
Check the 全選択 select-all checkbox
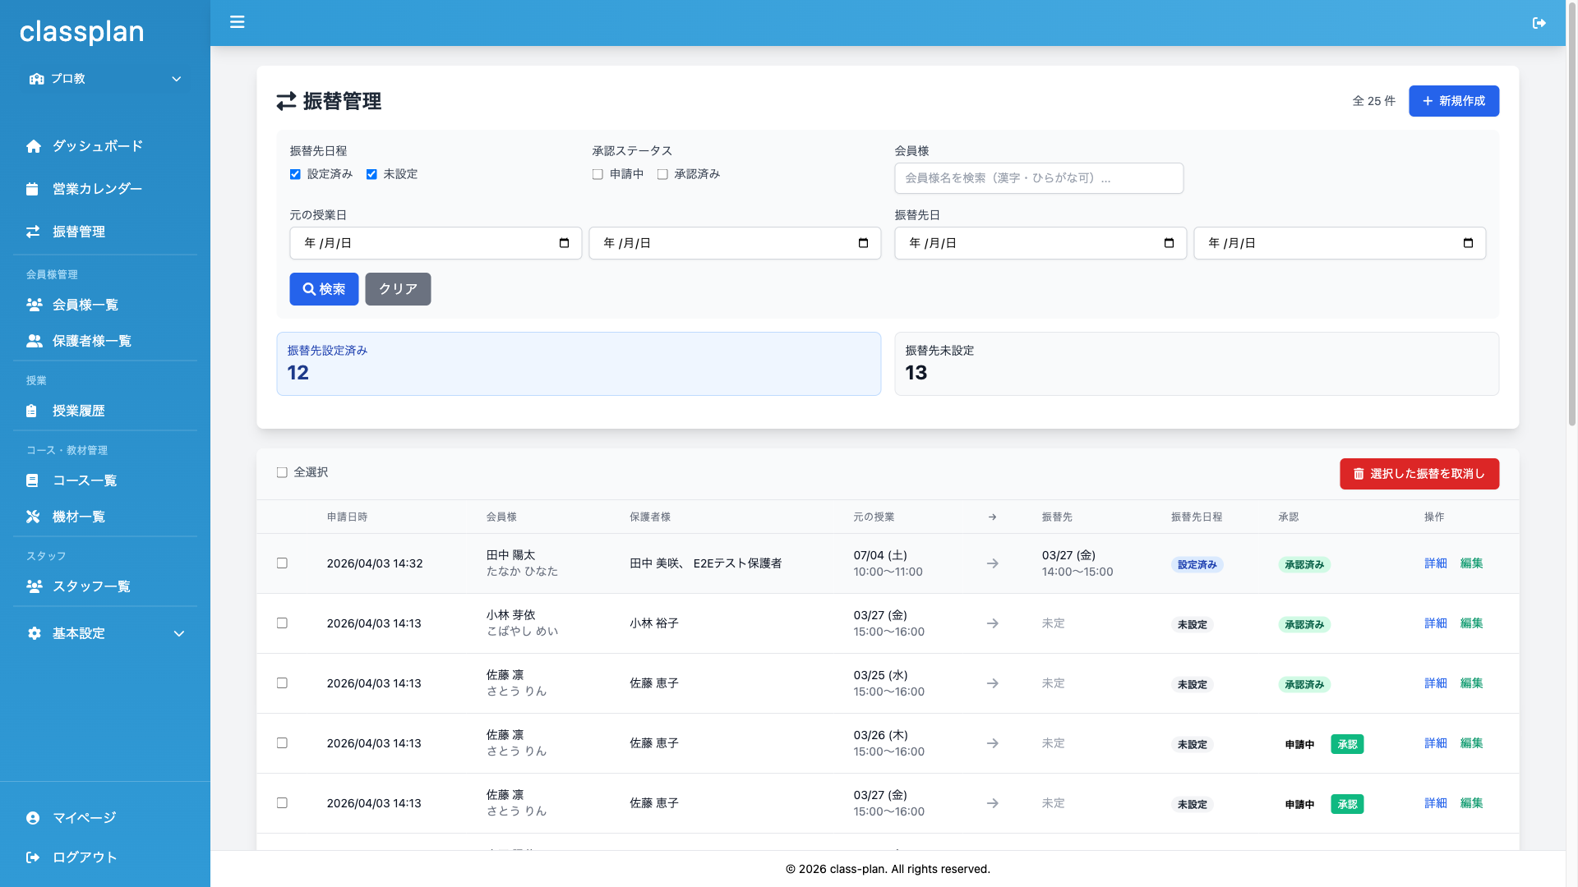point(282,472)
